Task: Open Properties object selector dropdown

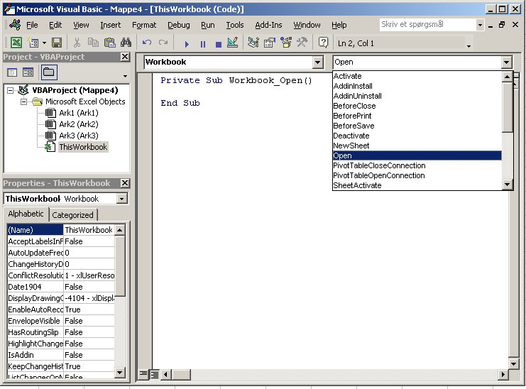Action: [x=122, y=199]
